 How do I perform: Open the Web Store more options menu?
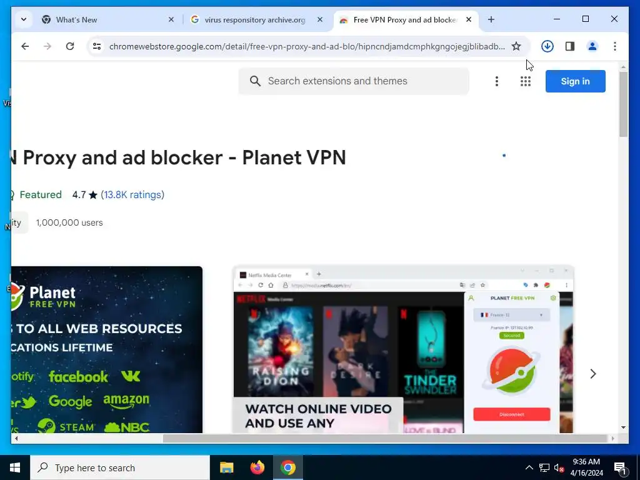click(497, 81)
